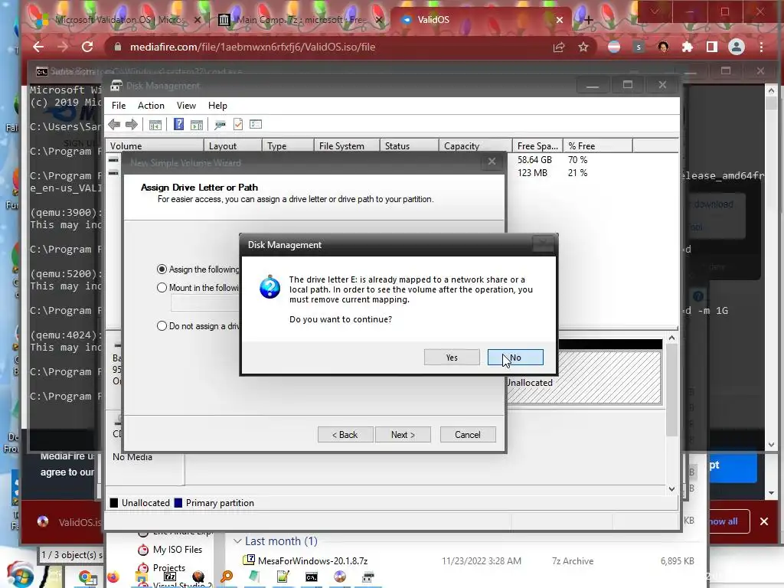Sort by % Free column header
Viewport: 784px width, 588px height.
(x=597, y=145)
